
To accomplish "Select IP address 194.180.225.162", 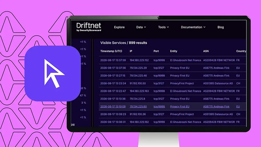I will coord(139,122).
